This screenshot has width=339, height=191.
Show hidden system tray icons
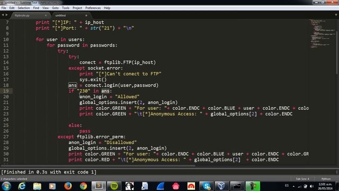[x=293, y=186]
